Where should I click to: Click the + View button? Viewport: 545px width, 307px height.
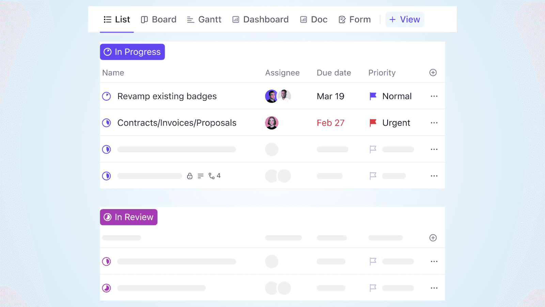(405, 19)
